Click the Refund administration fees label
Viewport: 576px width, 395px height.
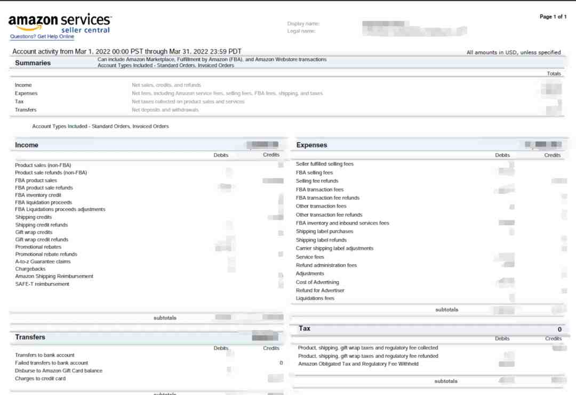click(326, 265)
